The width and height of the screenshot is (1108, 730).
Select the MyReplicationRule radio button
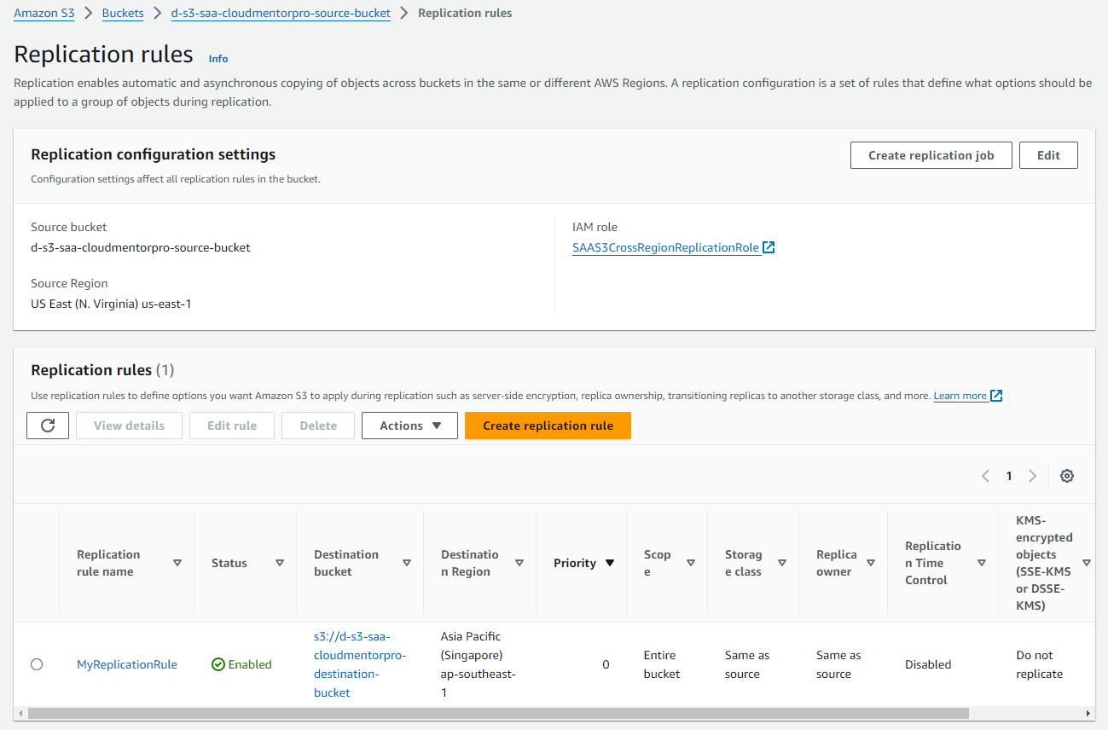(x=37, y=664)
